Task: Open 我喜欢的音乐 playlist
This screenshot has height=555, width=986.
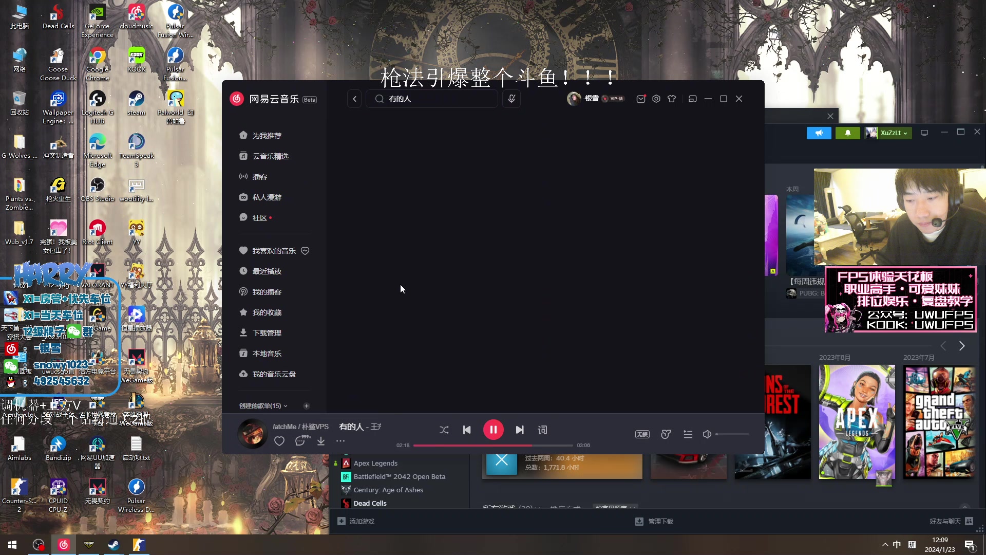Action: 268,251
